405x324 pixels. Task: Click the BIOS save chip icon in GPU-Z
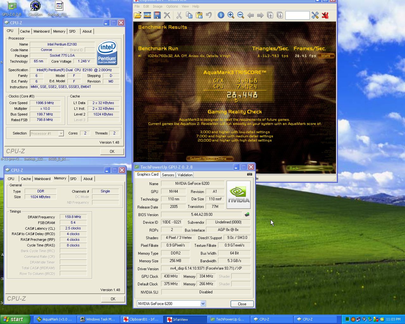[247, 215]
